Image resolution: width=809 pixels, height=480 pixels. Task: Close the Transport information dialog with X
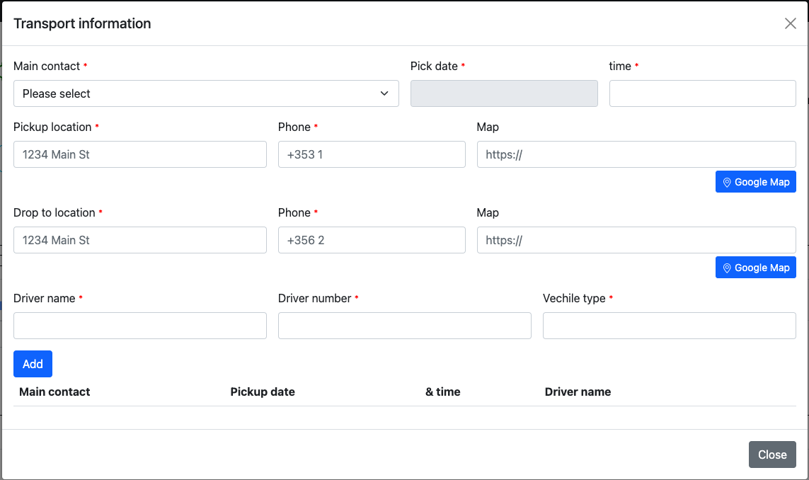tap(790, 23)
